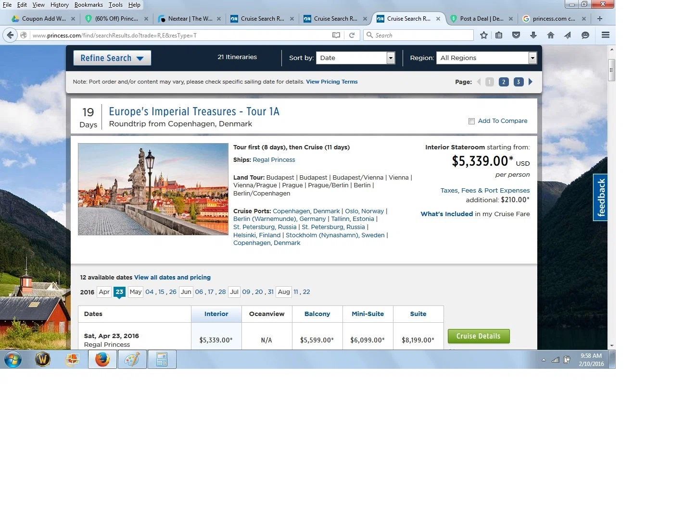
Task: Click Taxes, Fees & Port Expenses link
Action: (x=485, y=191)
